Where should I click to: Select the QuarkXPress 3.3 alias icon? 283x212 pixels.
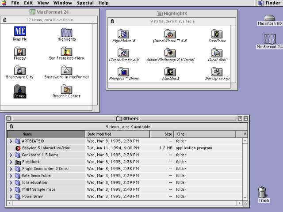pos(170,34)
